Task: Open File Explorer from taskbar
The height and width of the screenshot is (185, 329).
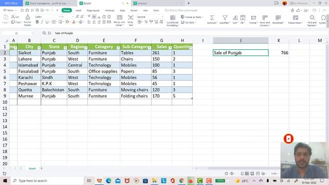Action: (154, 180)
